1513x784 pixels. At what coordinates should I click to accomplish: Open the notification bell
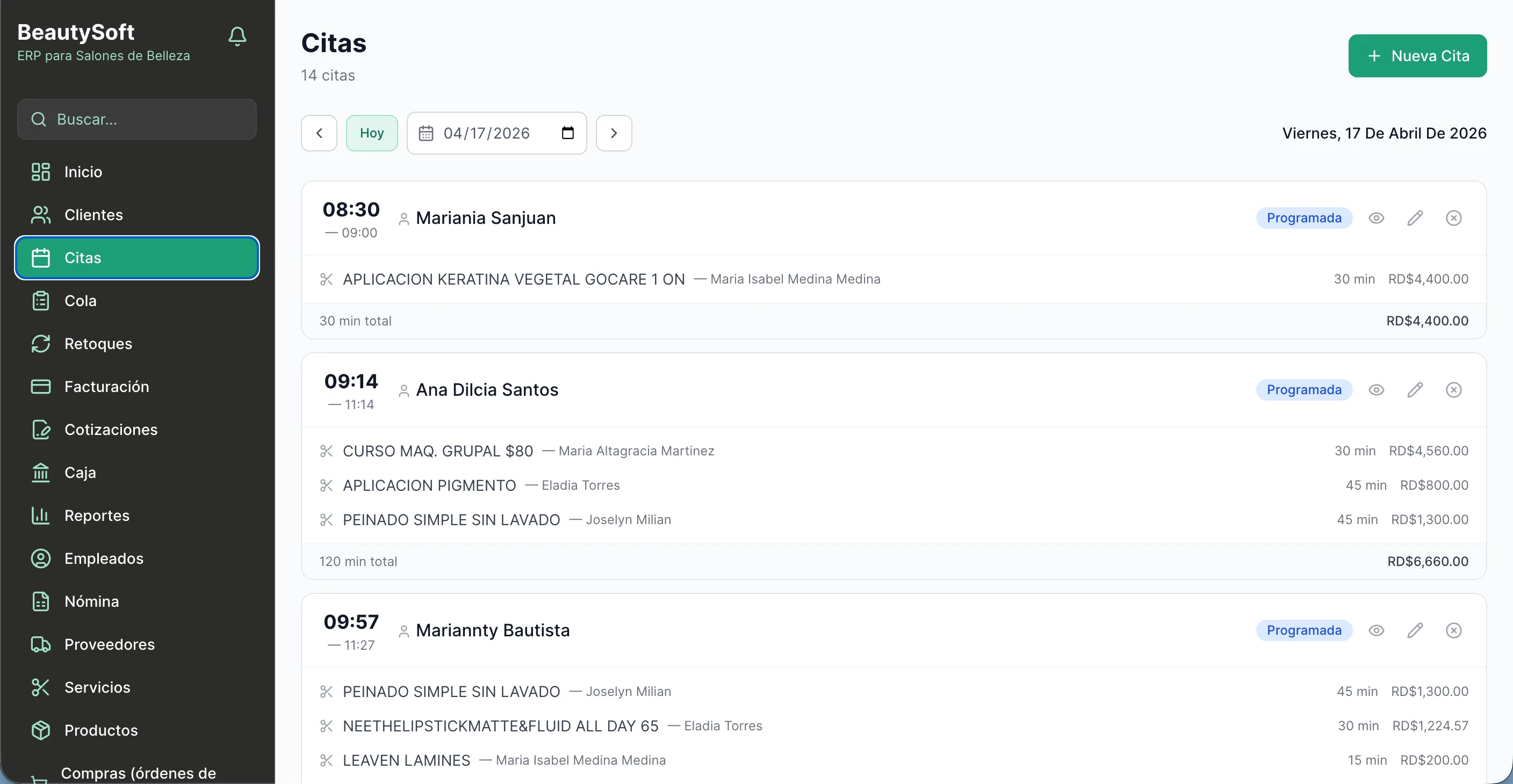pos(237,36)
